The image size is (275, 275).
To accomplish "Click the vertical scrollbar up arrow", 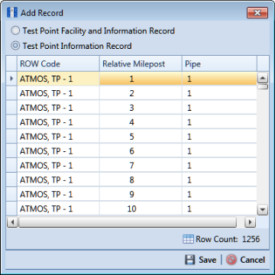I will coord(263,78).
